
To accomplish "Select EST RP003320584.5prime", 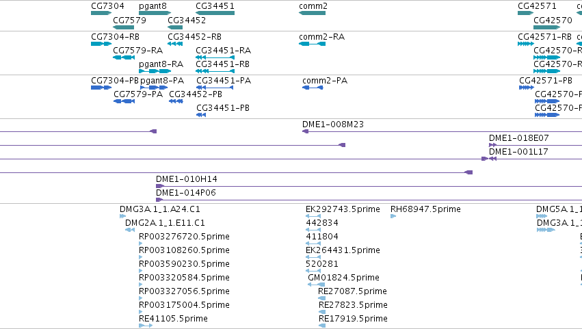I will 184,278.
